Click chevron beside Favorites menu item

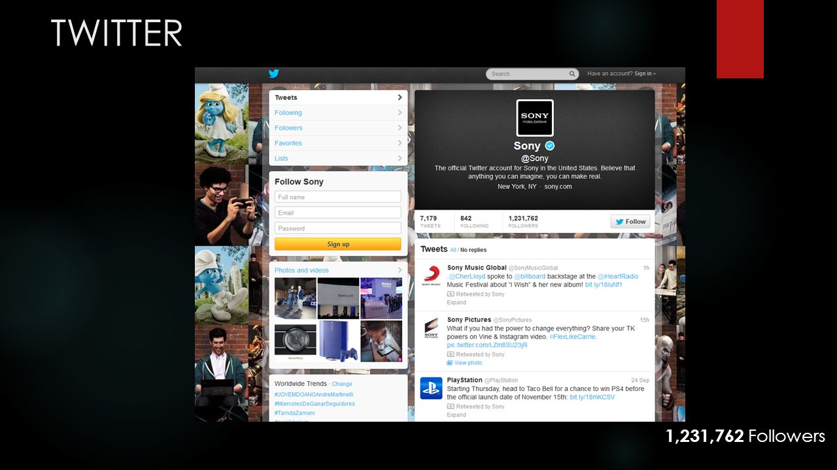[x=400, y=143]
